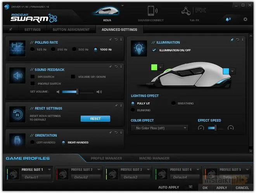Reset the Polling Rate panel with undo icon
Screen dimensions: 256x193
point(116,39)
